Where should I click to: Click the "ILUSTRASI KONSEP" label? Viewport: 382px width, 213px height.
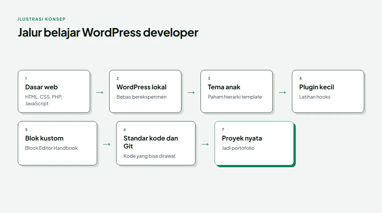pyautogui.click(x=42, y=19)
